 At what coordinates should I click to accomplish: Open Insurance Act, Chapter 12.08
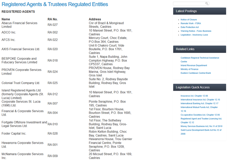click(194, 96)
